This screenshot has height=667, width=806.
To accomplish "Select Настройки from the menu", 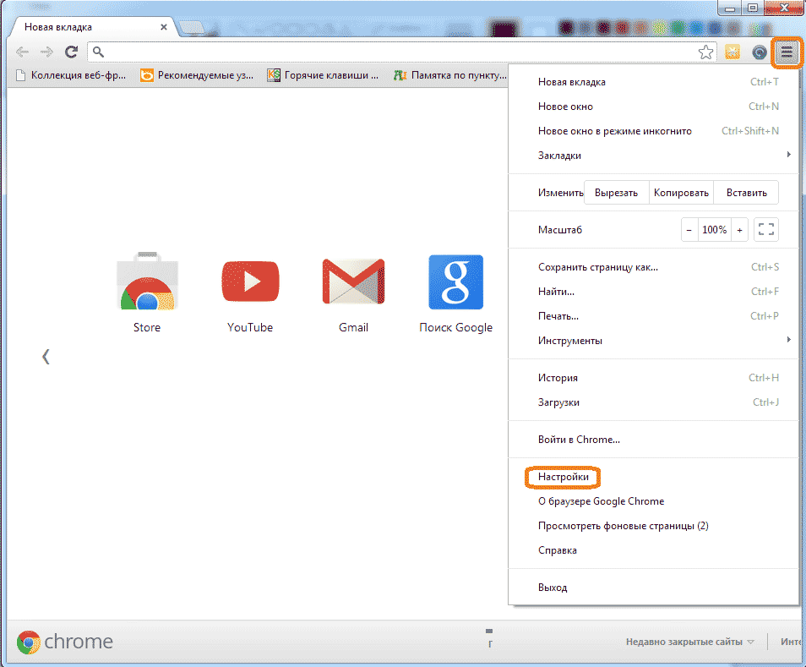I will coord(563,478).
